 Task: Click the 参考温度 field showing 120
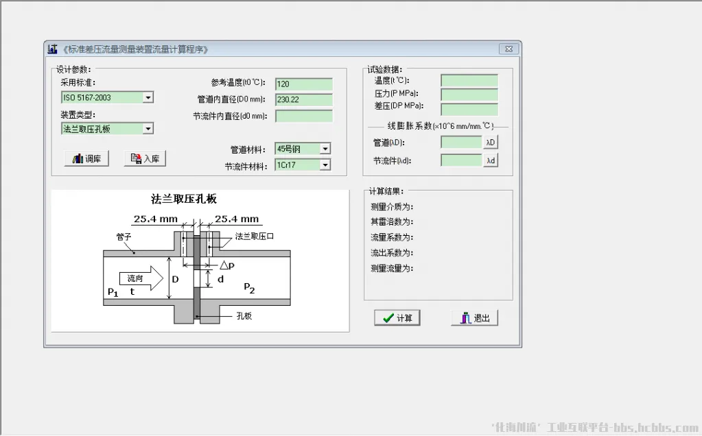pos(304,84)
